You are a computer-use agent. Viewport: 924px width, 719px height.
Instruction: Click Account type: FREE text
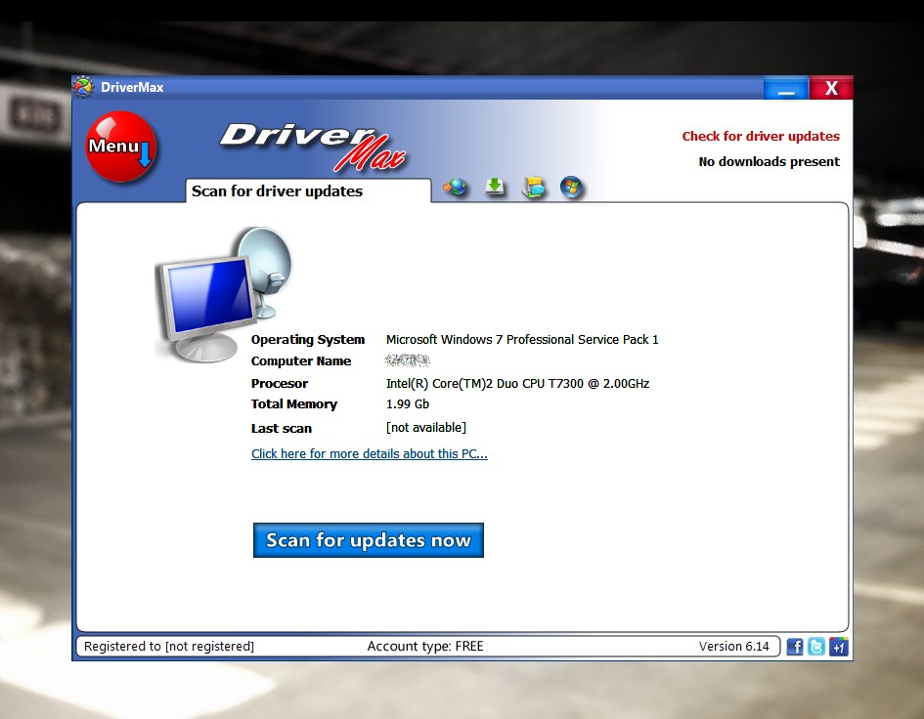pos(425,646)
